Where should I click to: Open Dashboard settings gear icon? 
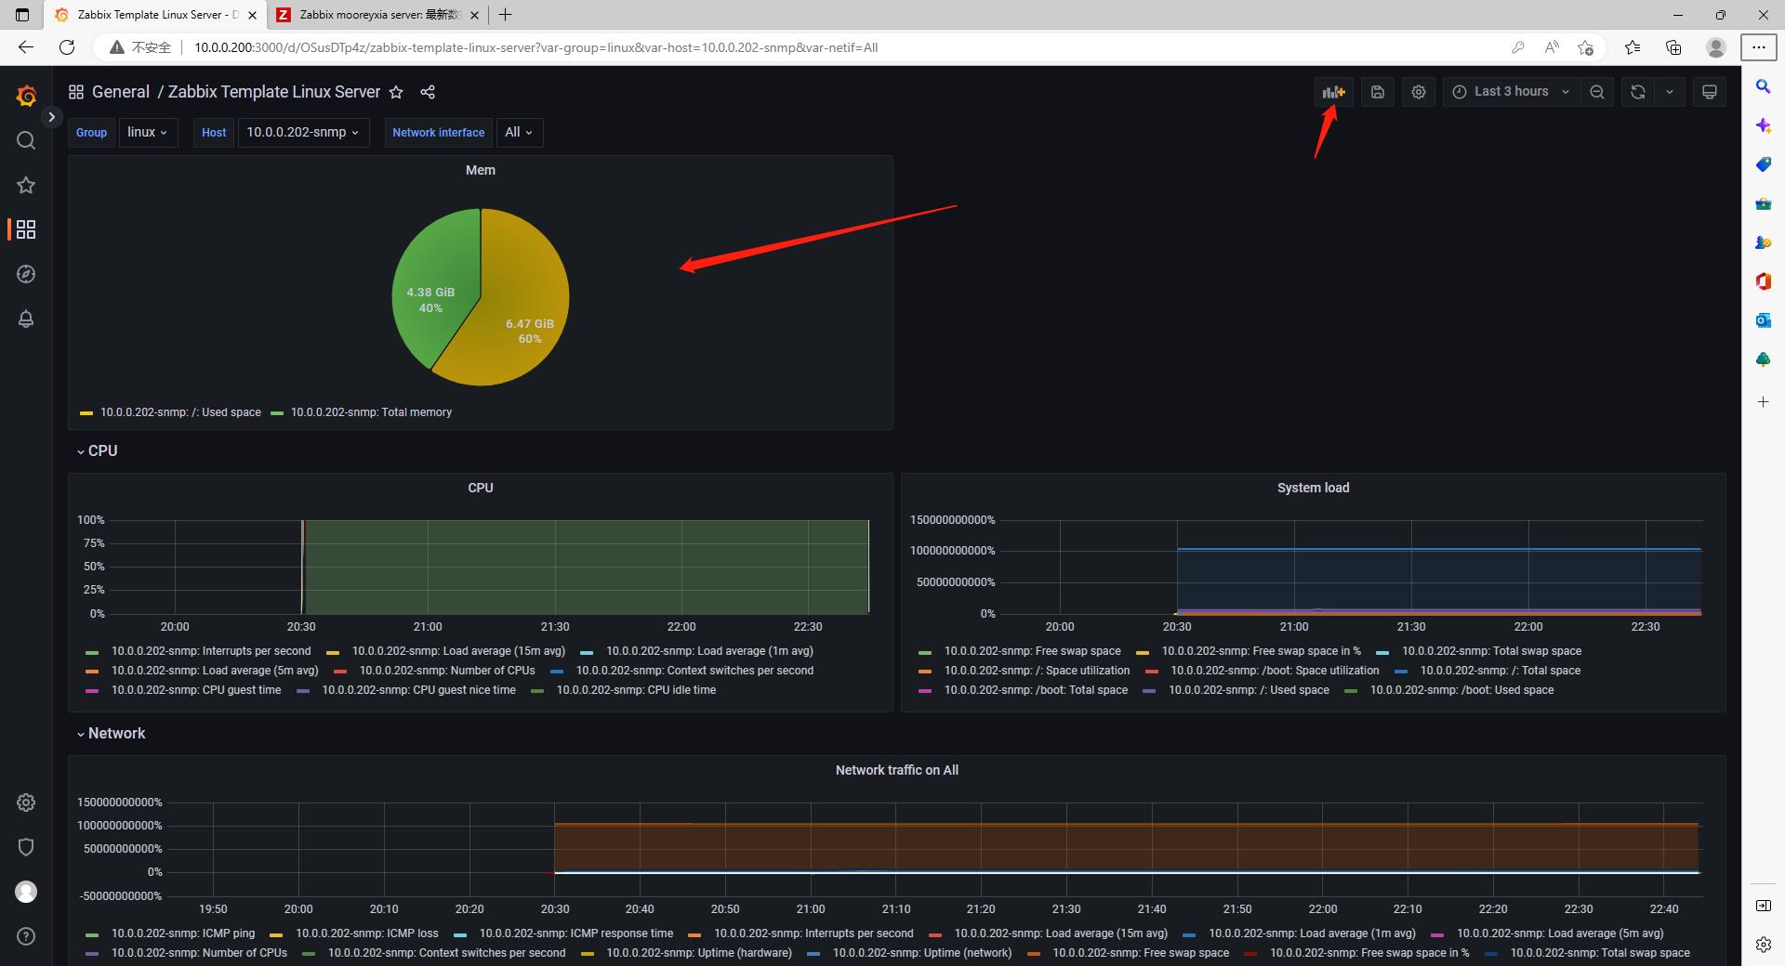[1419, 92]
